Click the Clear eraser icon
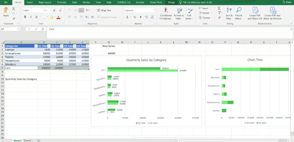 219,18
